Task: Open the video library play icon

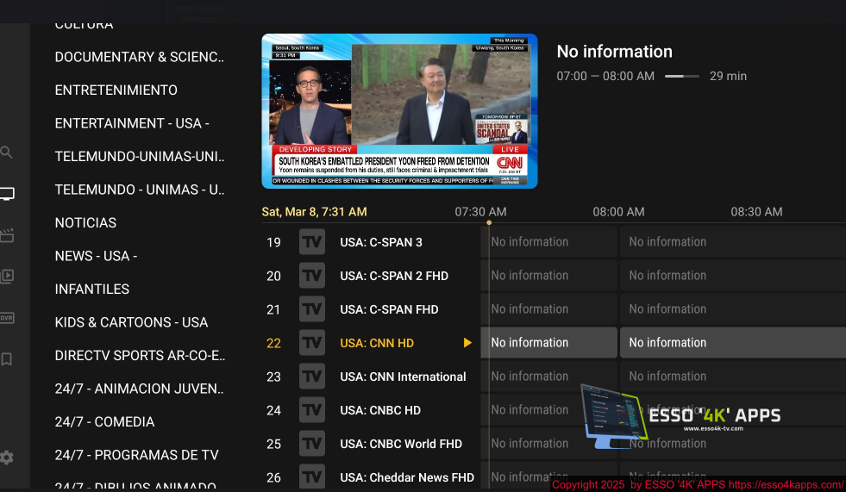Action: (x=7, y=277)
